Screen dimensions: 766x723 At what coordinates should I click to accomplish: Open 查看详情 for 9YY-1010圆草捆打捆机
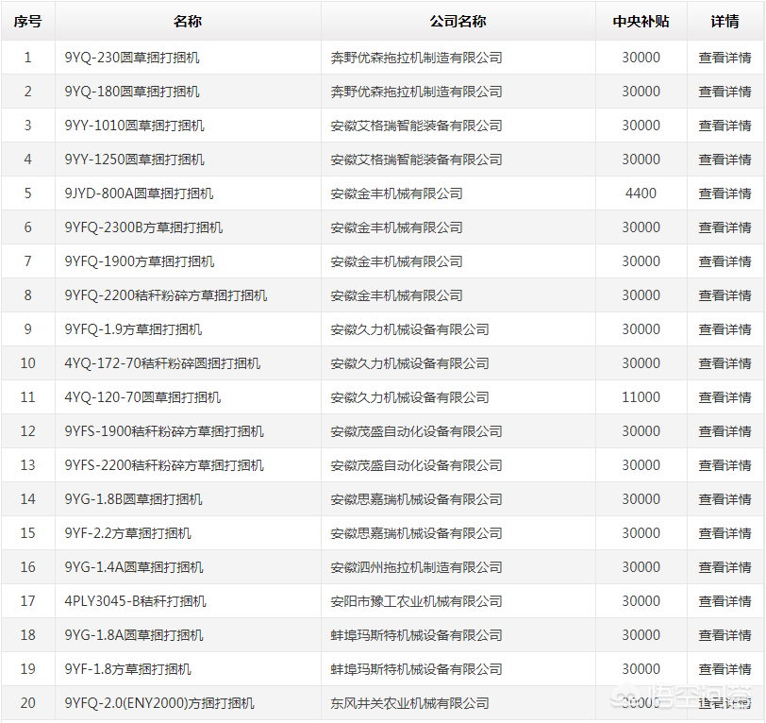[x=724, y=126]
